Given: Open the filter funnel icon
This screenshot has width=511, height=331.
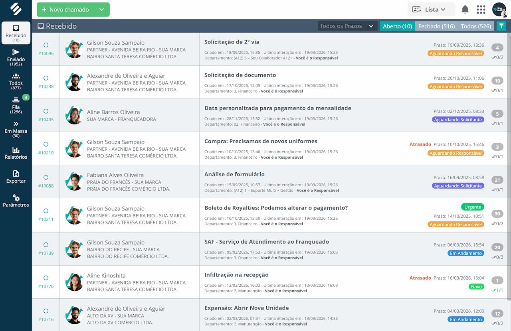Looking at the screenshot, I should 501,26.
